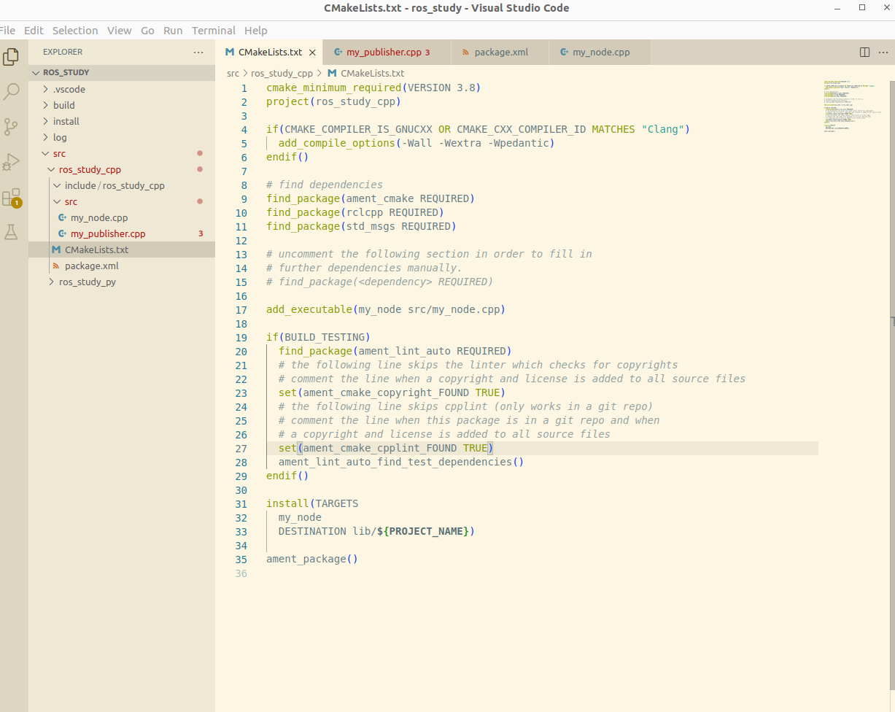Place cursor on add_executable line

click(386, 309)
